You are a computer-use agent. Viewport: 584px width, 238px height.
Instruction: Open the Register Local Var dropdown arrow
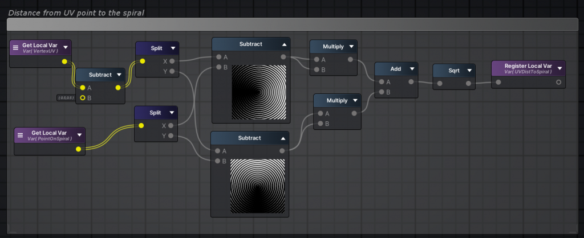[559, 68]
